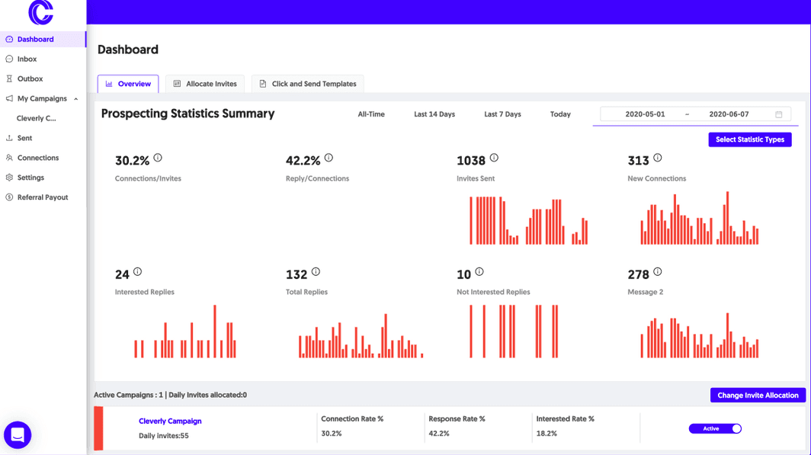Toggle the Cleverly Campaign Active switch

(x=715, y=428)
